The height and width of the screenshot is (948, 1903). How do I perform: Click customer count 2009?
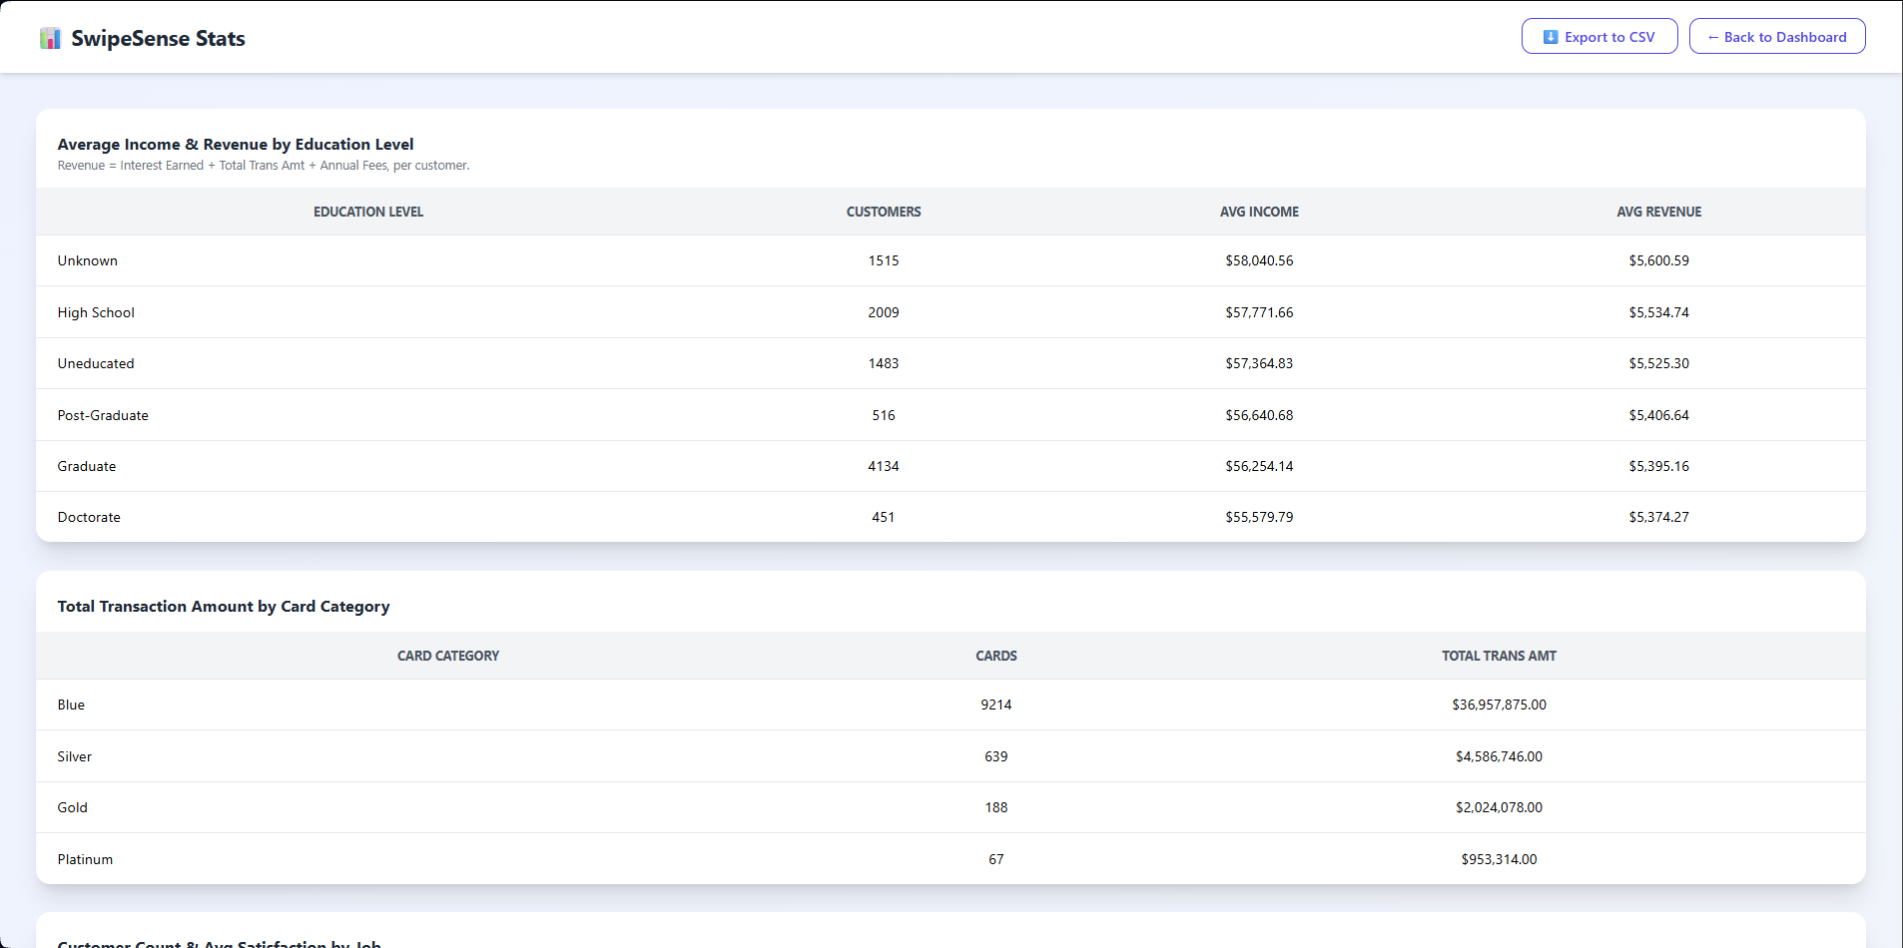point(884,312)
